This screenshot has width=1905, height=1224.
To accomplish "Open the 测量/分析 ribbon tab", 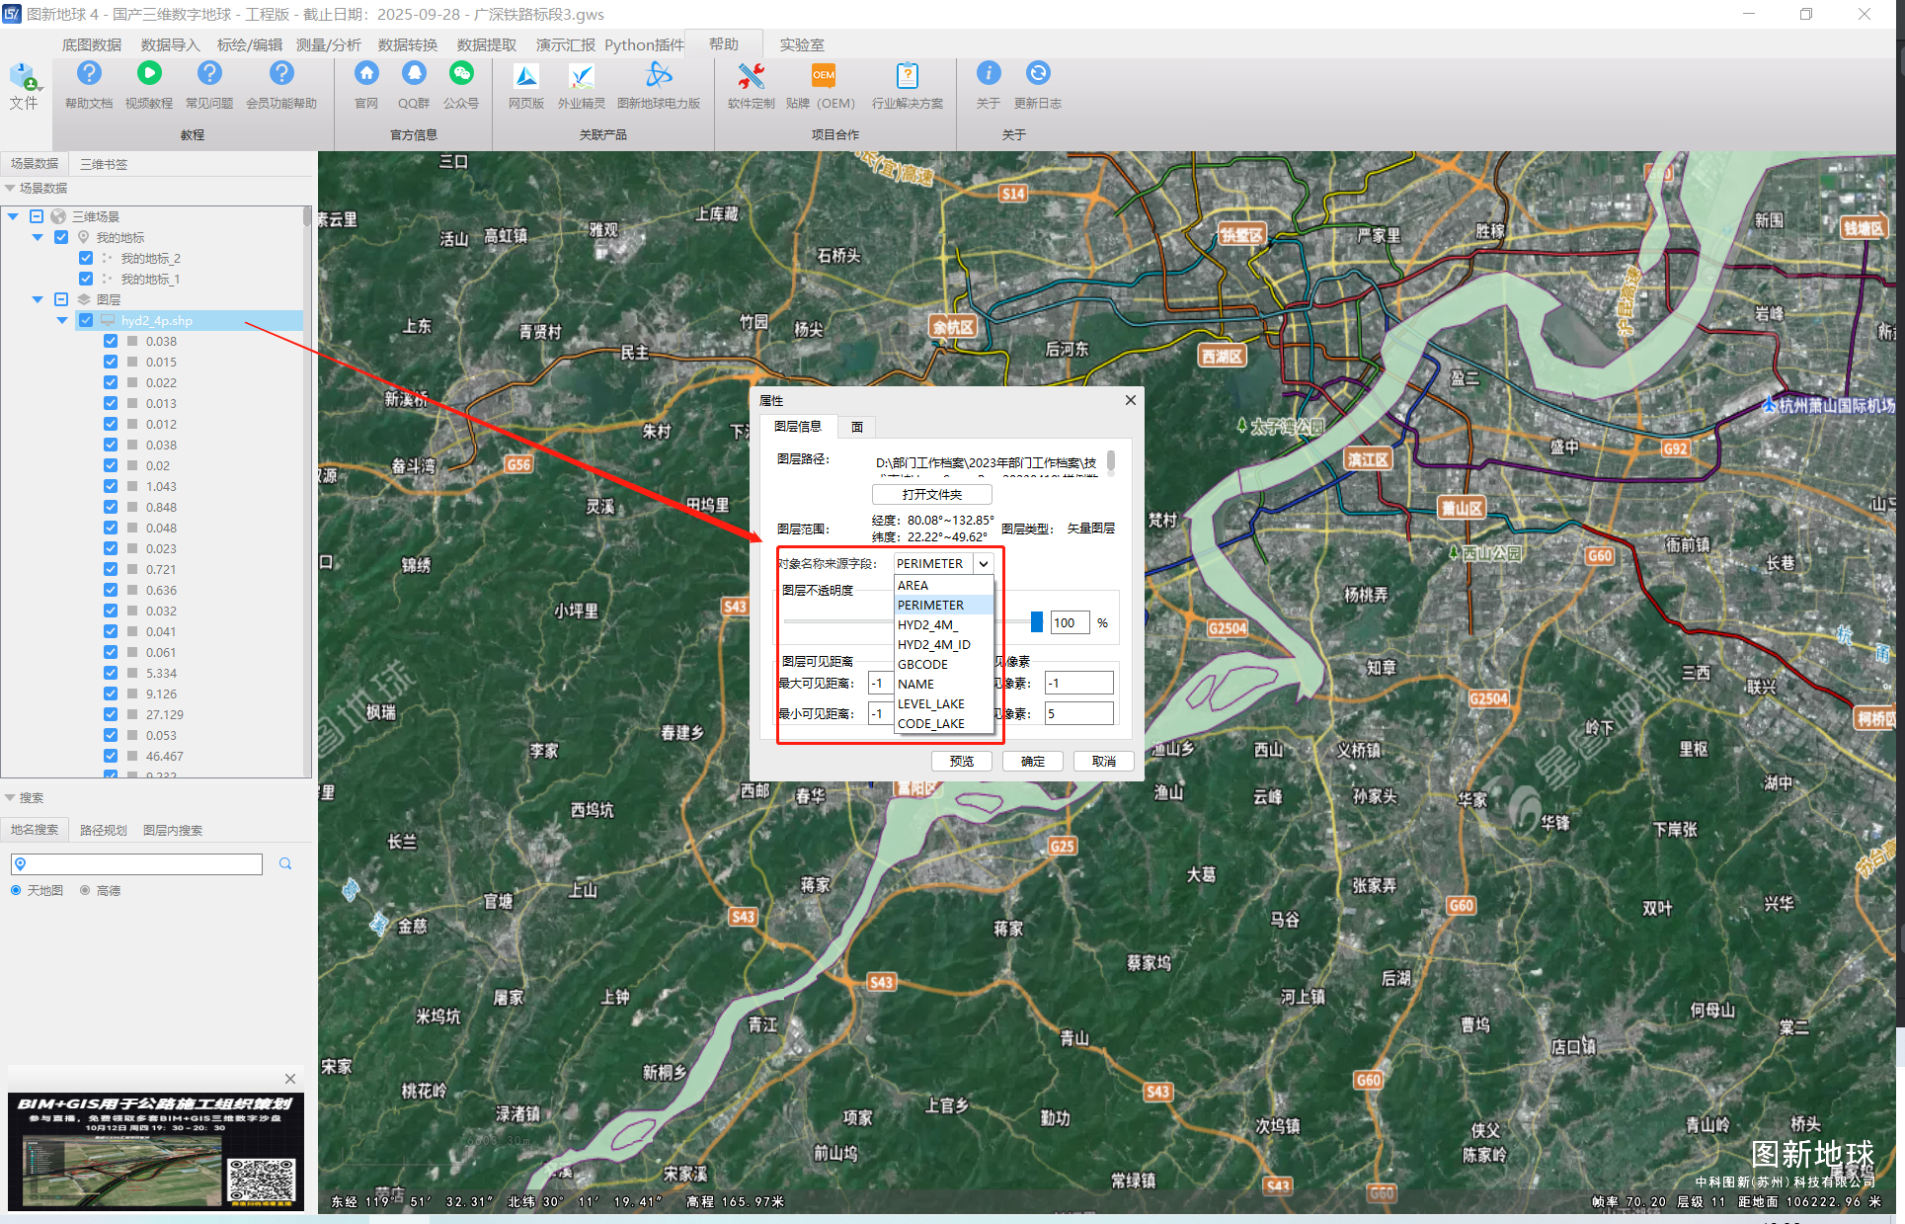I will tap(329, 44).
